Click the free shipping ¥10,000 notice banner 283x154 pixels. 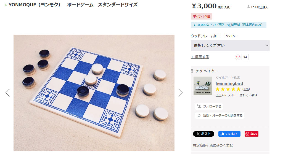coord(229,25)
